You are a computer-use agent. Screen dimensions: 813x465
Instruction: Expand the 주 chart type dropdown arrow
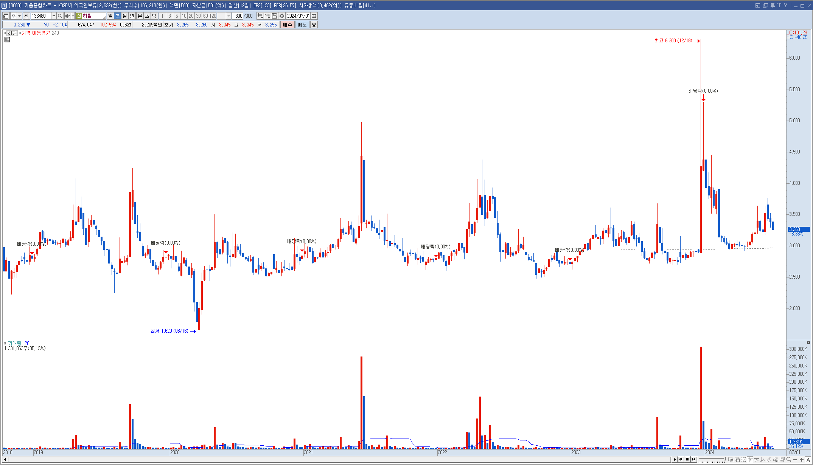19,16
